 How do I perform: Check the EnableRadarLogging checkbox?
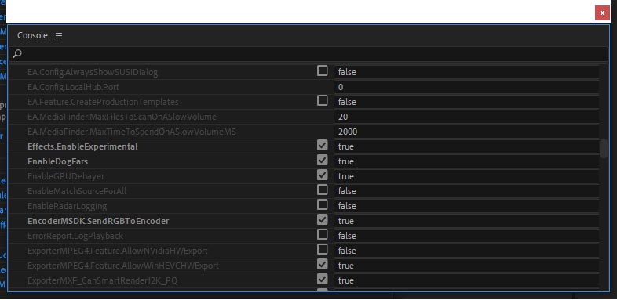click(323, 205)
